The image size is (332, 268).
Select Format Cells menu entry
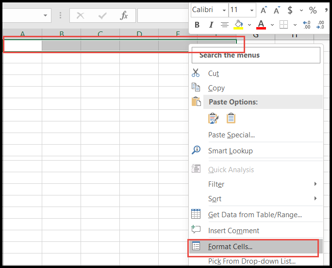point(230,247)
